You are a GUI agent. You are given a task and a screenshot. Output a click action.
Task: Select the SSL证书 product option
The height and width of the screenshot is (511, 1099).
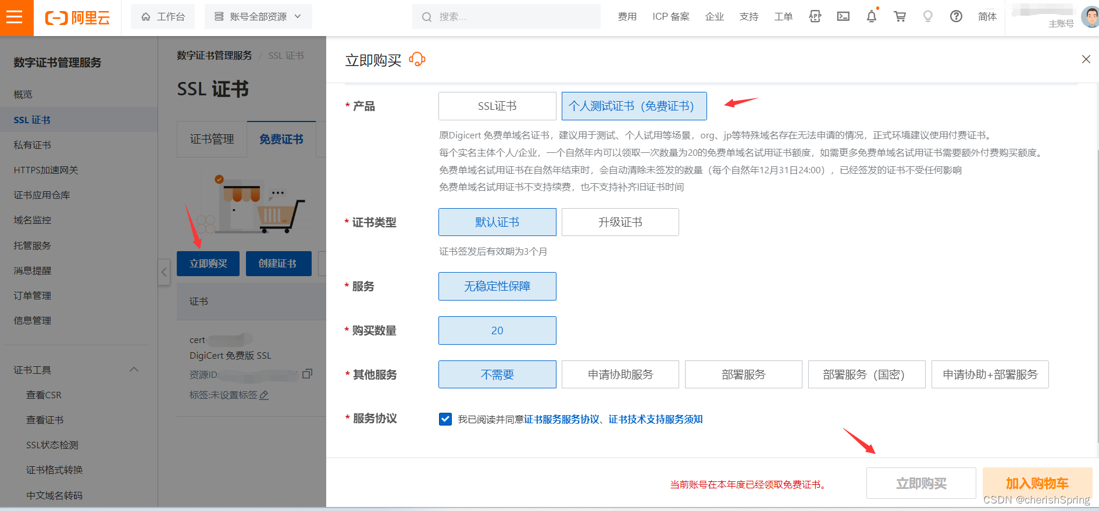497,106
